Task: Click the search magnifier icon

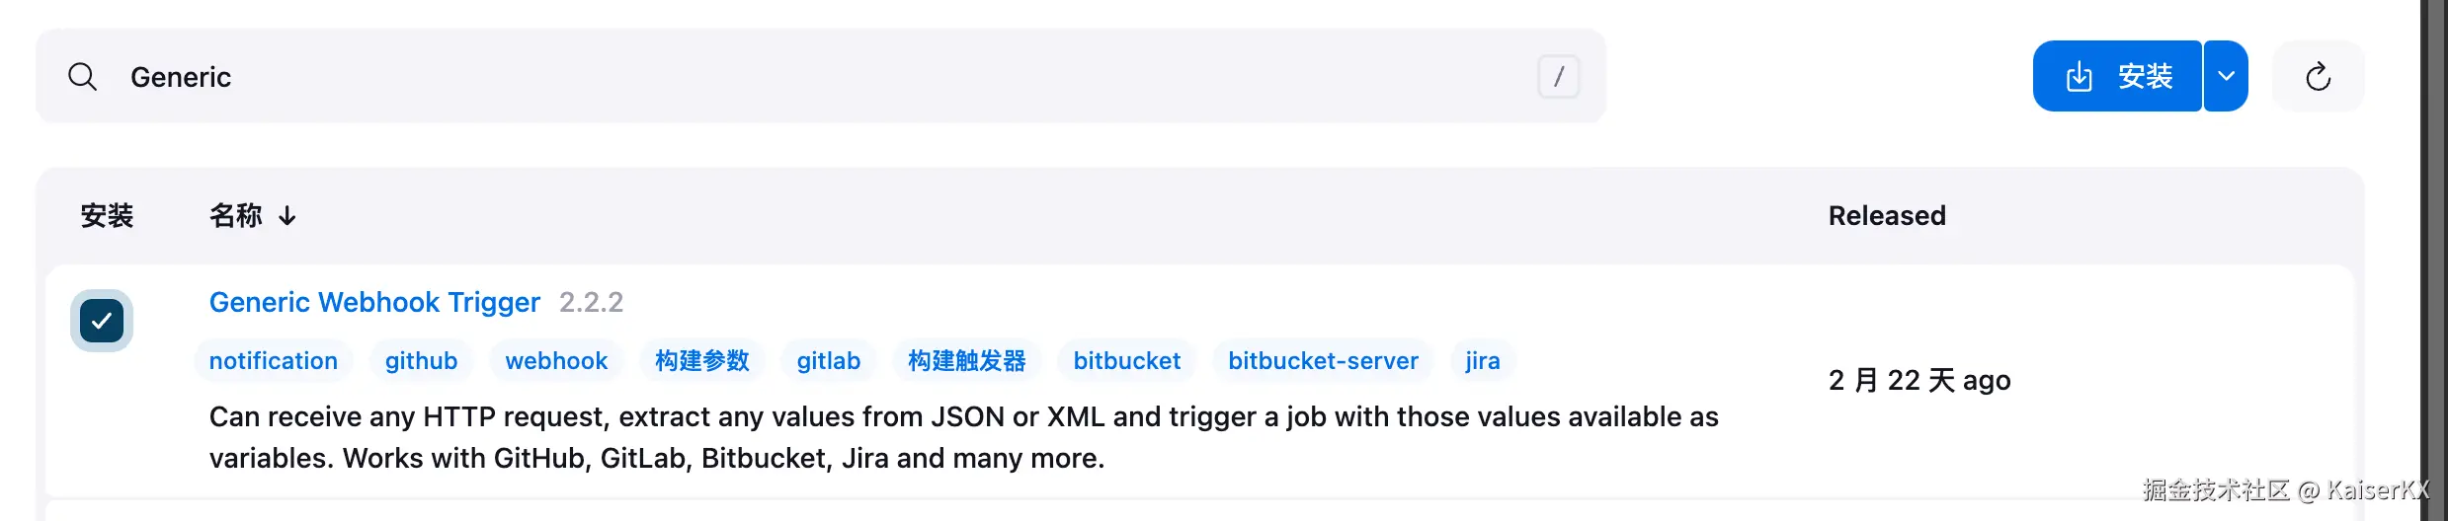Action: pyautogui.click(x=83, y=77)
